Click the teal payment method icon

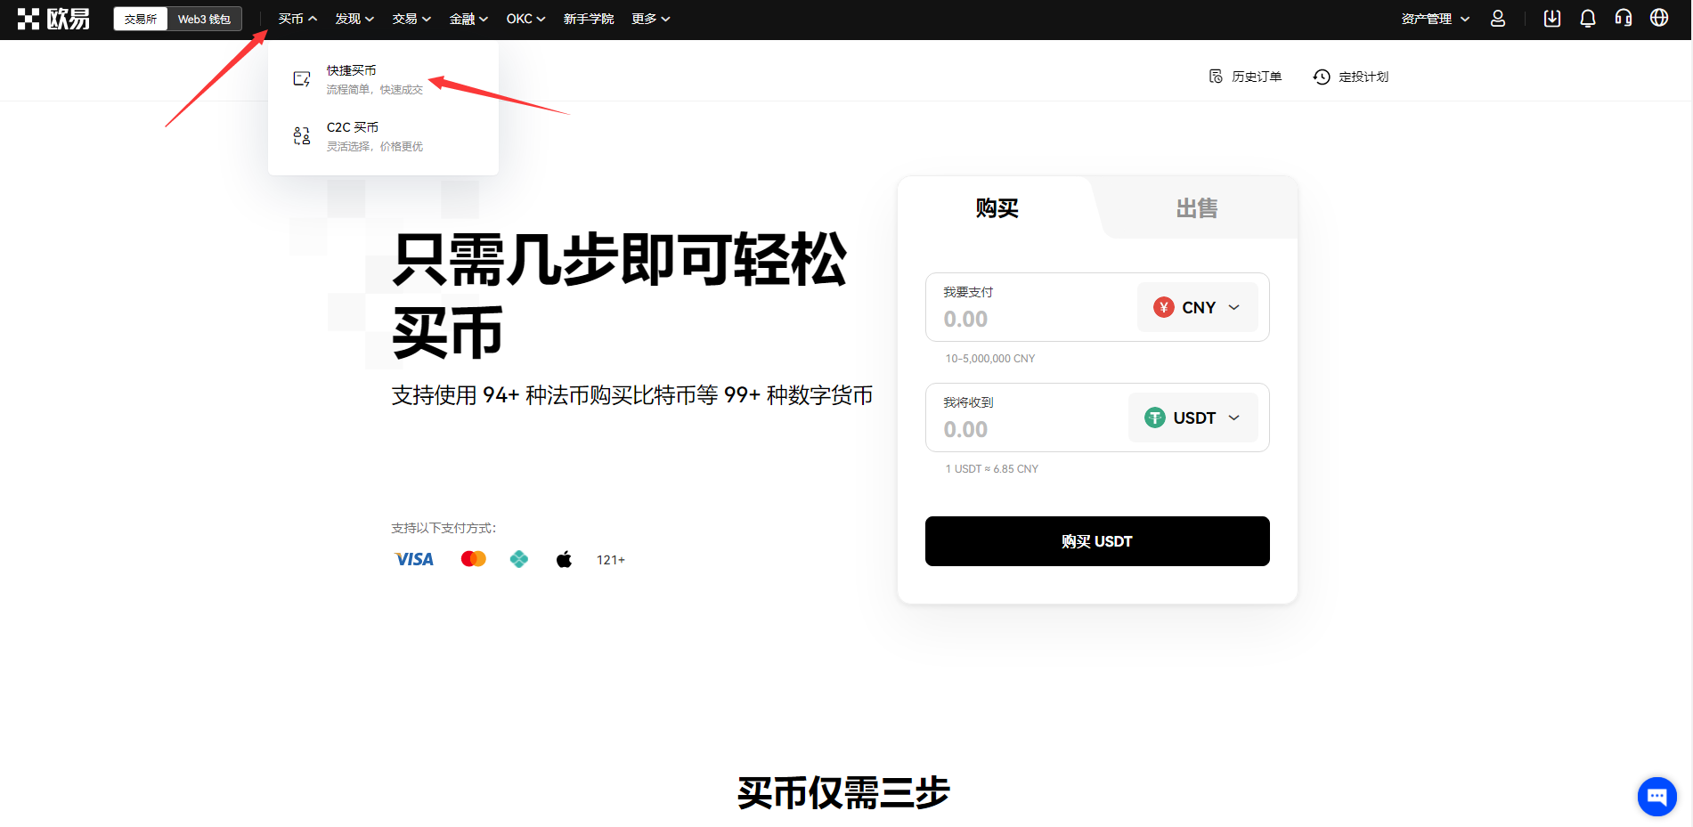click(x=519, y=559)
